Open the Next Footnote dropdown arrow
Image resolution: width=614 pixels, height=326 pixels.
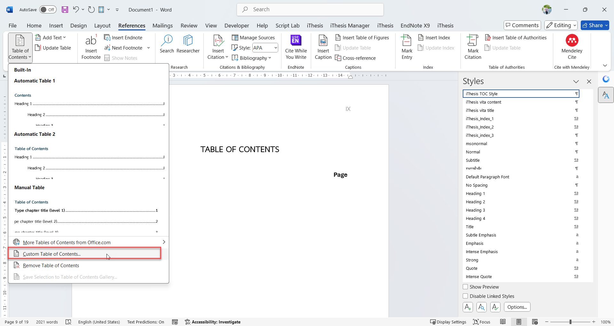(x=148, y=48)
